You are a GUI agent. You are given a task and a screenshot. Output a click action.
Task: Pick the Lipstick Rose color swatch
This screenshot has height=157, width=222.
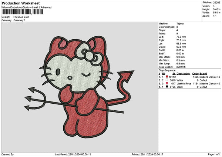(167, 83)
